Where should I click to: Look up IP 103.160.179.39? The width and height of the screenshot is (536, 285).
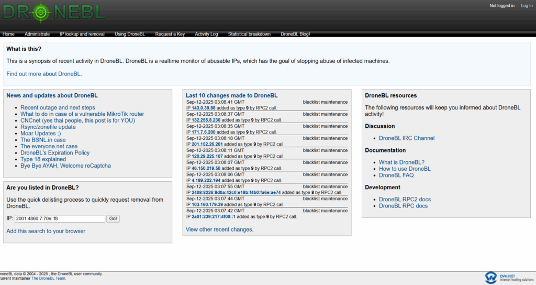coord(207,205)
